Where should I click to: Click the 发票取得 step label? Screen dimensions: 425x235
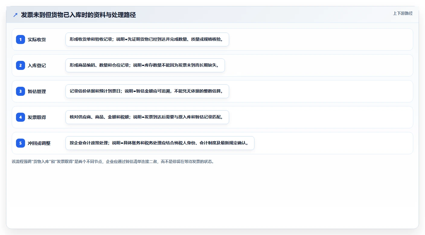tap(37, 117)
